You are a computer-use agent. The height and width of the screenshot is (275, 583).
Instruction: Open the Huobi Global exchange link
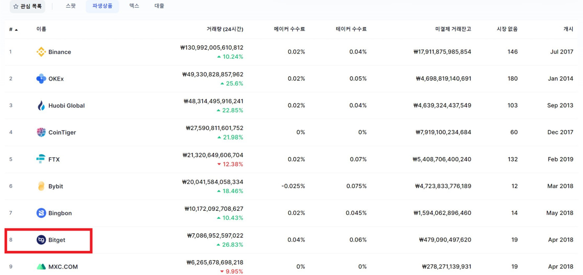coord(67,105)
